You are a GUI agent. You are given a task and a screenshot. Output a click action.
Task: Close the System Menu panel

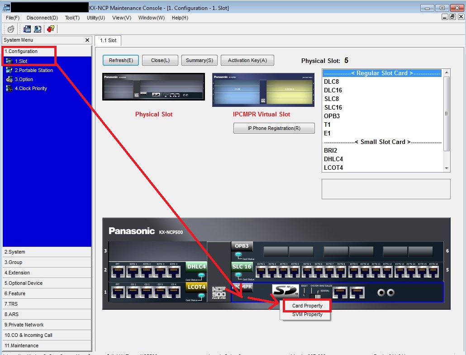[87, 40]
